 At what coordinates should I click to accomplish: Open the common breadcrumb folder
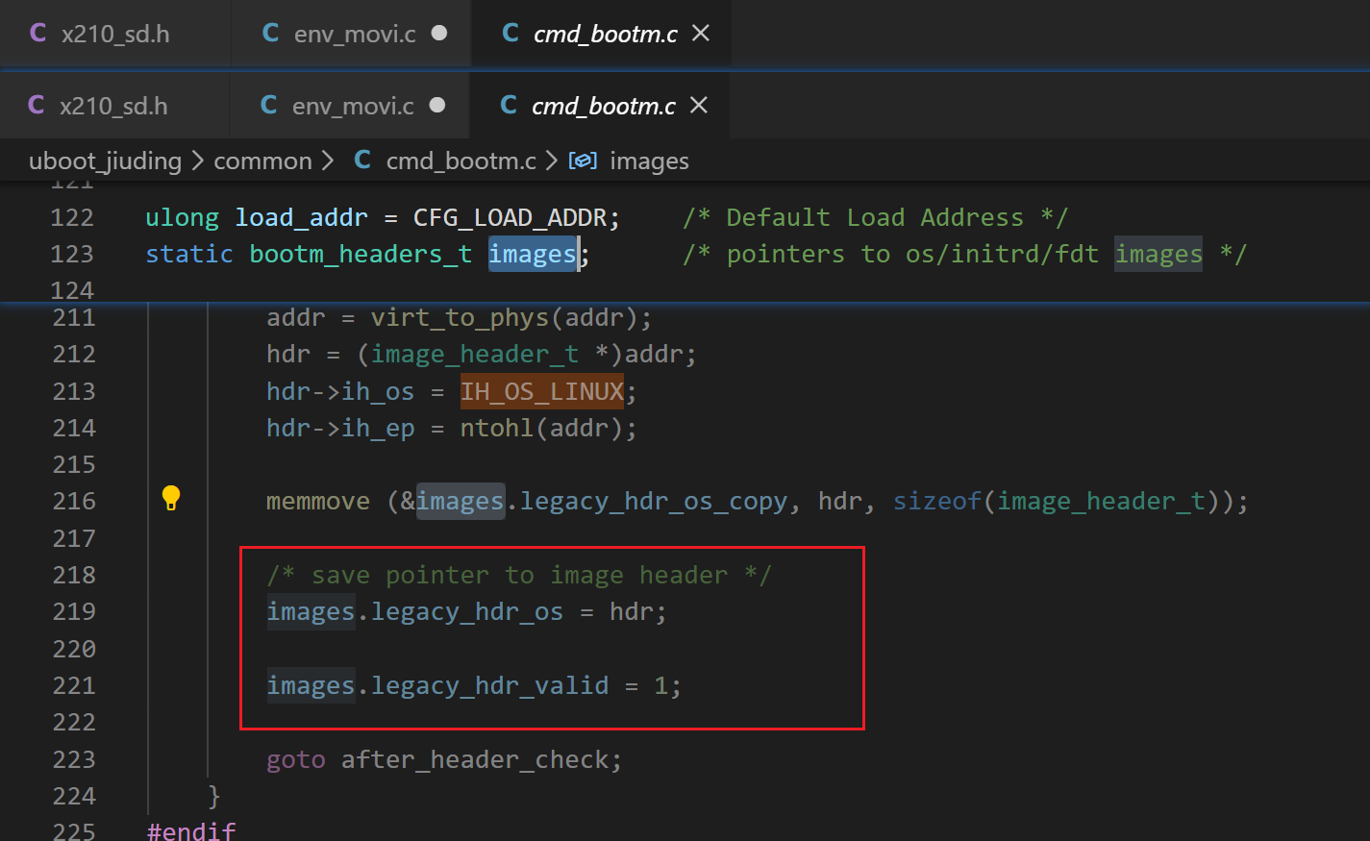coord(262,161)
